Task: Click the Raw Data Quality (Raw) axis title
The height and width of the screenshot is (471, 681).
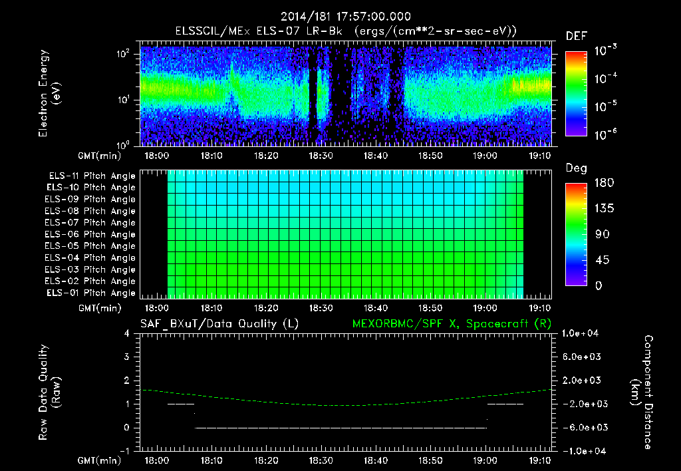Action: tap(49, 392)
